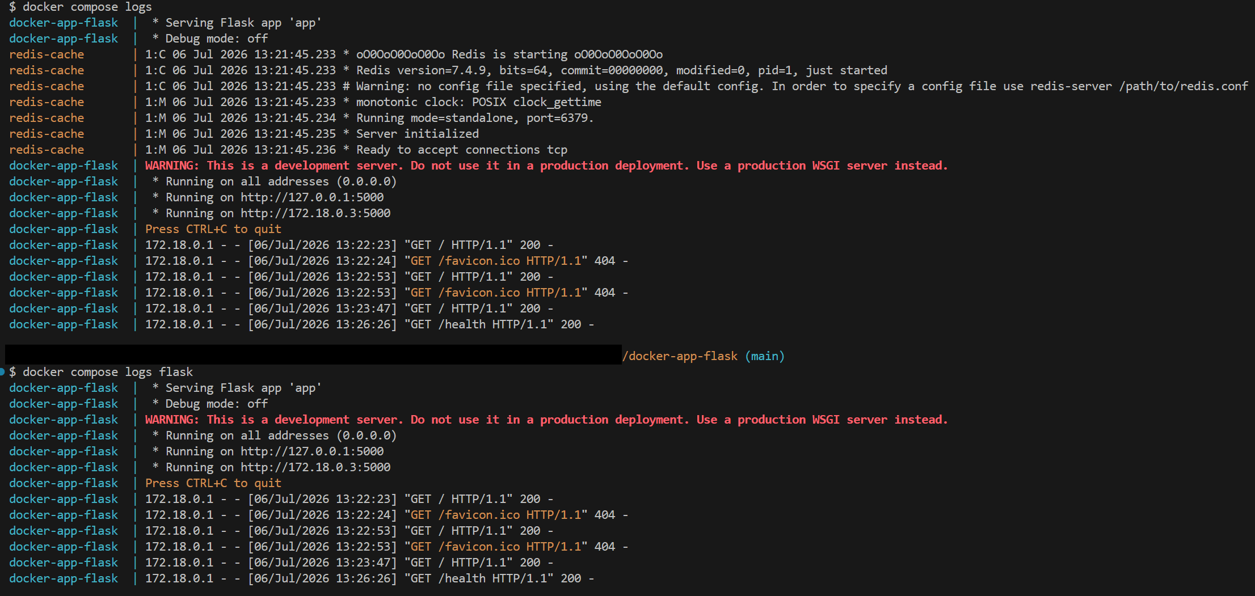The width and height of the screenshot is (1255, 596).
Task: Click the 'monotonic clock: POSIX clock_gettime' line
Action: [x=479, y=102]
